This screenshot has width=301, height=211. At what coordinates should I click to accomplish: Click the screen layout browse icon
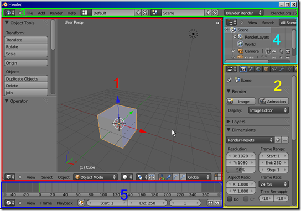point(85,13)
